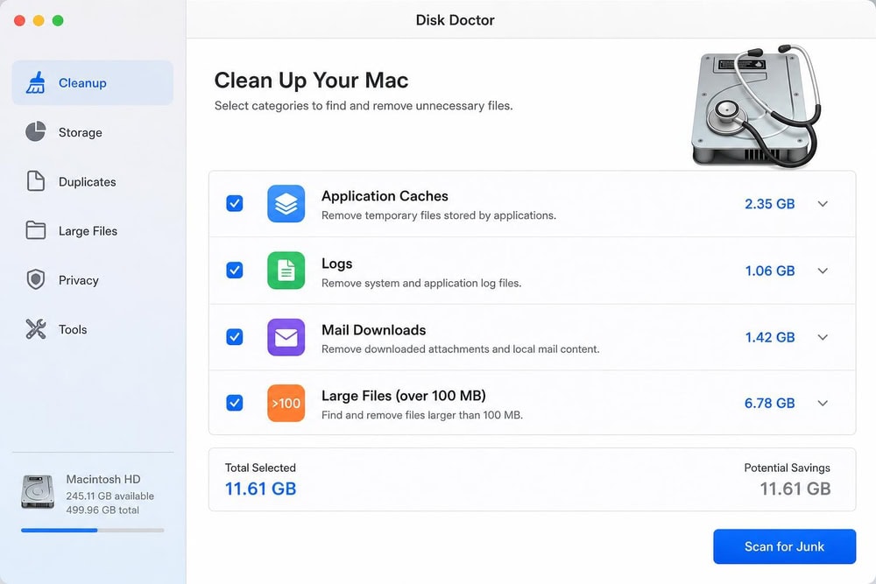Click the Application Caches title

pos(385,196)
